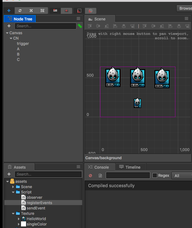Viewport: 192px width, 228px height.
Task: Focus the Assets search field
Action: click(x=48, y=174)
